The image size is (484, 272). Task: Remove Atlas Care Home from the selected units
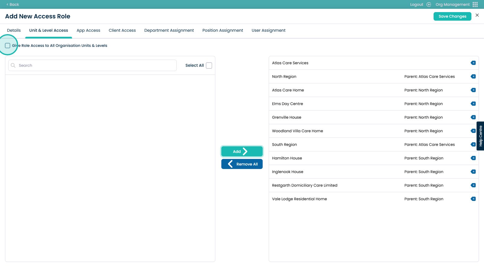click(473, 90)
